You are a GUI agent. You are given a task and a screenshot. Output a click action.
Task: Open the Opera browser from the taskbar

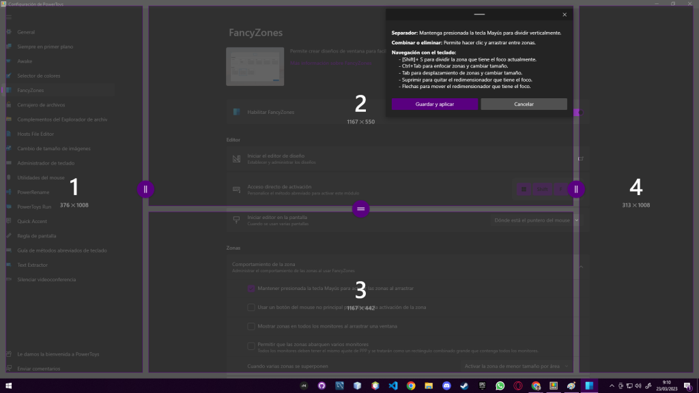518,385
